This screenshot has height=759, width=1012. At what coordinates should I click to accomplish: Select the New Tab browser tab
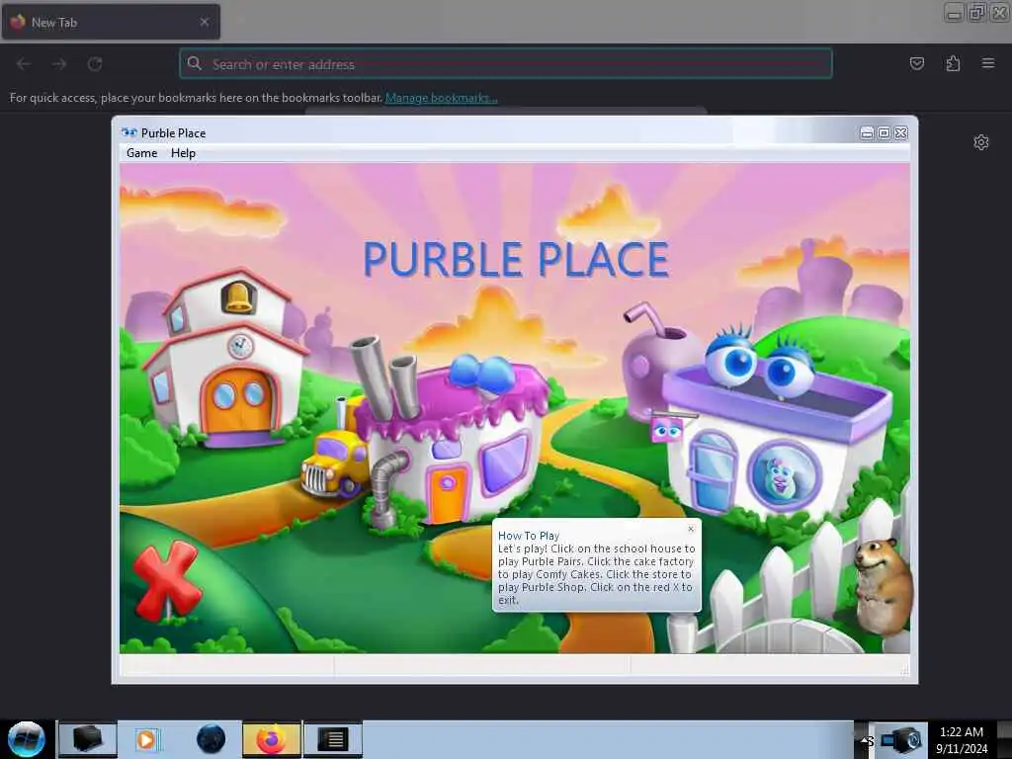pyautogui.click(x=111, y=22)
